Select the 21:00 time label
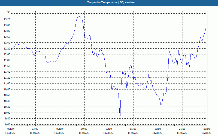 tap(182, 129)
